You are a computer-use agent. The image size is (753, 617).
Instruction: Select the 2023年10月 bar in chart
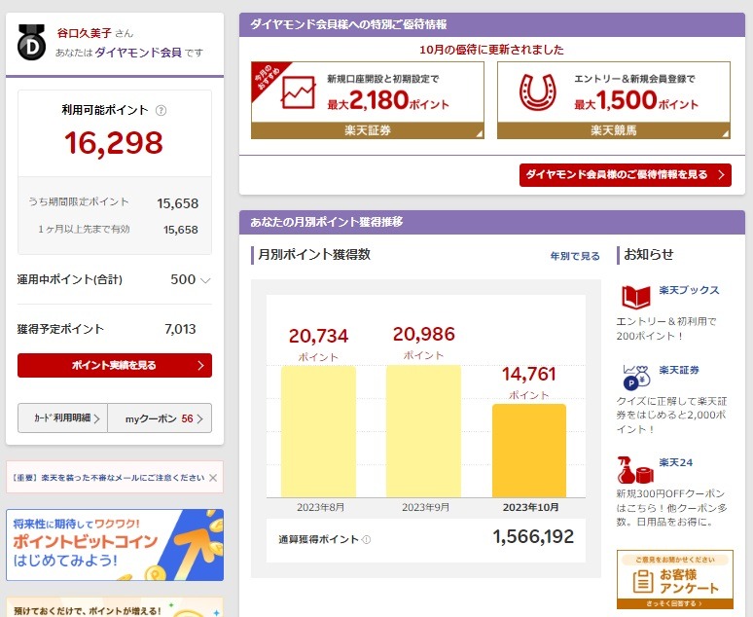pos(529,451)
